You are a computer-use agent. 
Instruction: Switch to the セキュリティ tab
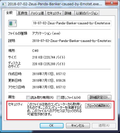(x=54, y=13)
